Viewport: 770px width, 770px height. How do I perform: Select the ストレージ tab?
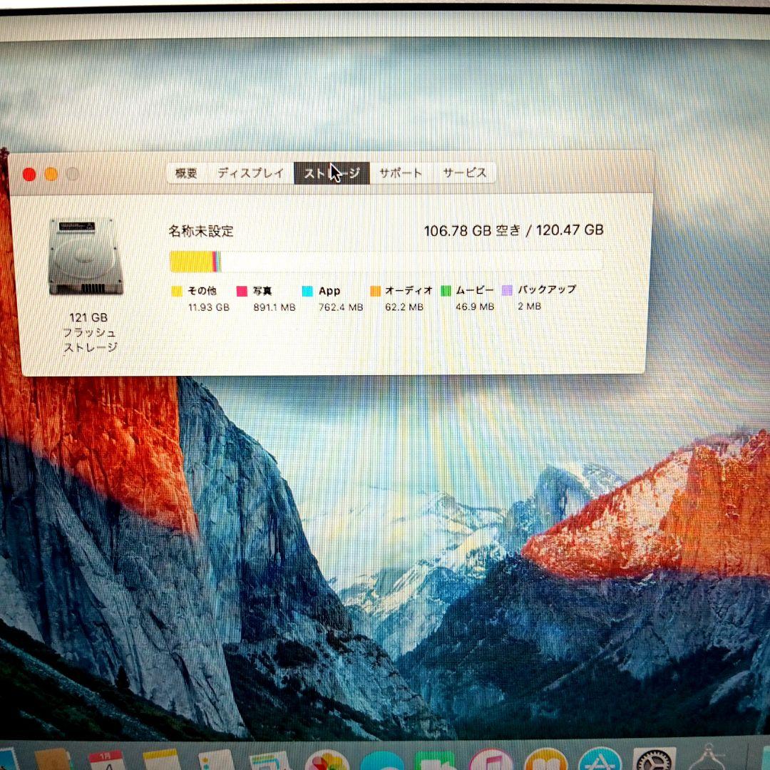[332, 173]
